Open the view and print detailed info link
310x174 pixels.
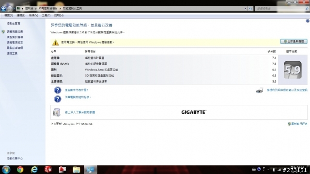coord(287,90)
